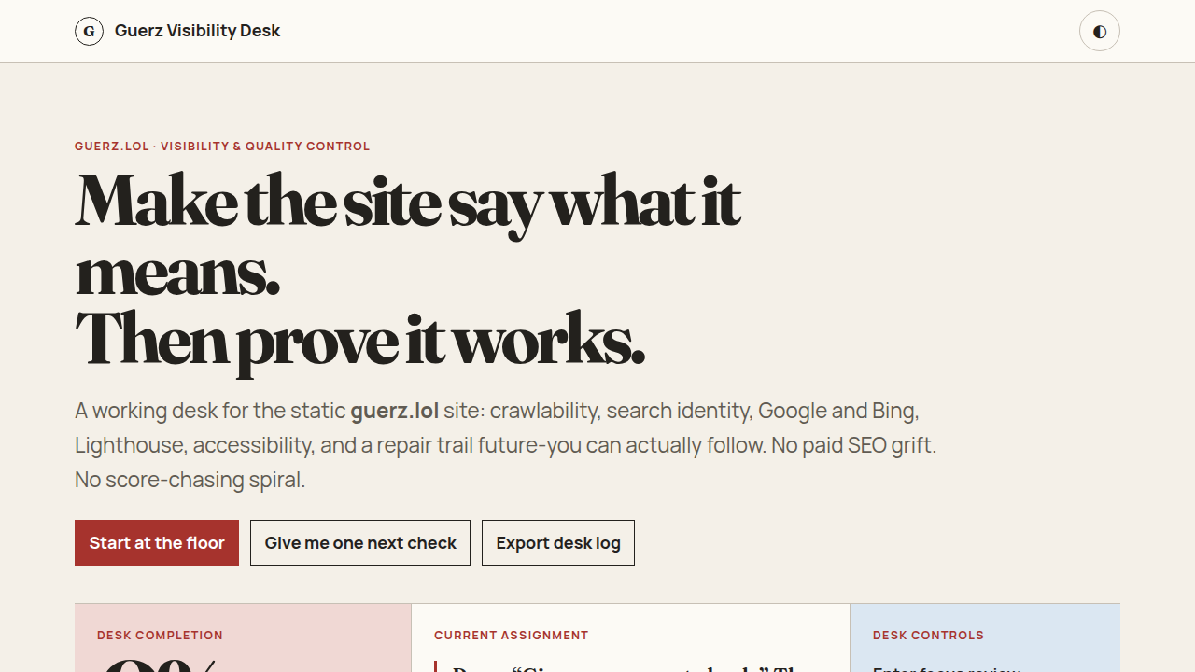The height and width of the screenshot is (672, 1195).
Task: Click the "Export desk log" button
Action: tap(558, 542)
